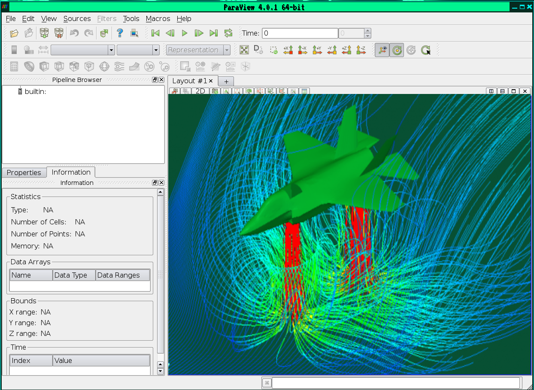534x390 pixels.
Task: Click scroll-up arrow of Information panel
Action: tap(161, 192)
